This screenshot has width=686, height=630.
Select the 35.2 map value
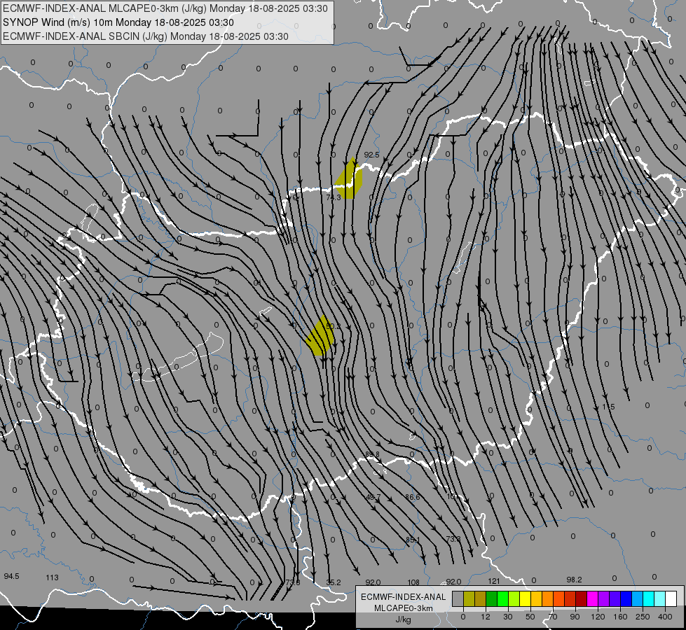[334, 582]
